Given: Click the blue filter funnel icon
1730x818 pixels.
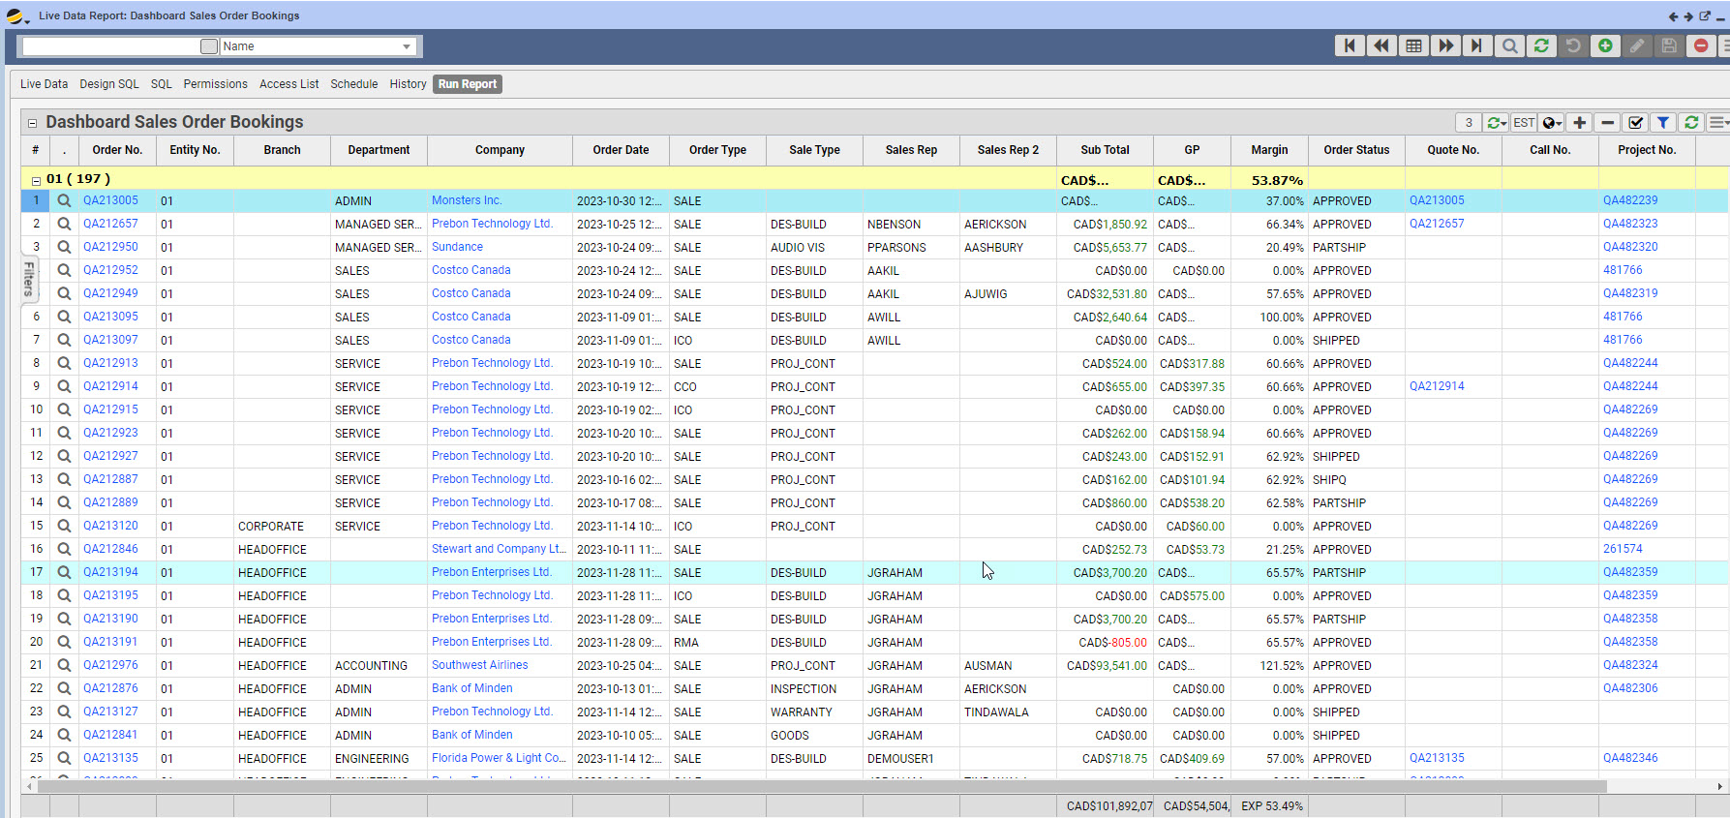Looking at the screenshot, I should (x=1663, y=122).
